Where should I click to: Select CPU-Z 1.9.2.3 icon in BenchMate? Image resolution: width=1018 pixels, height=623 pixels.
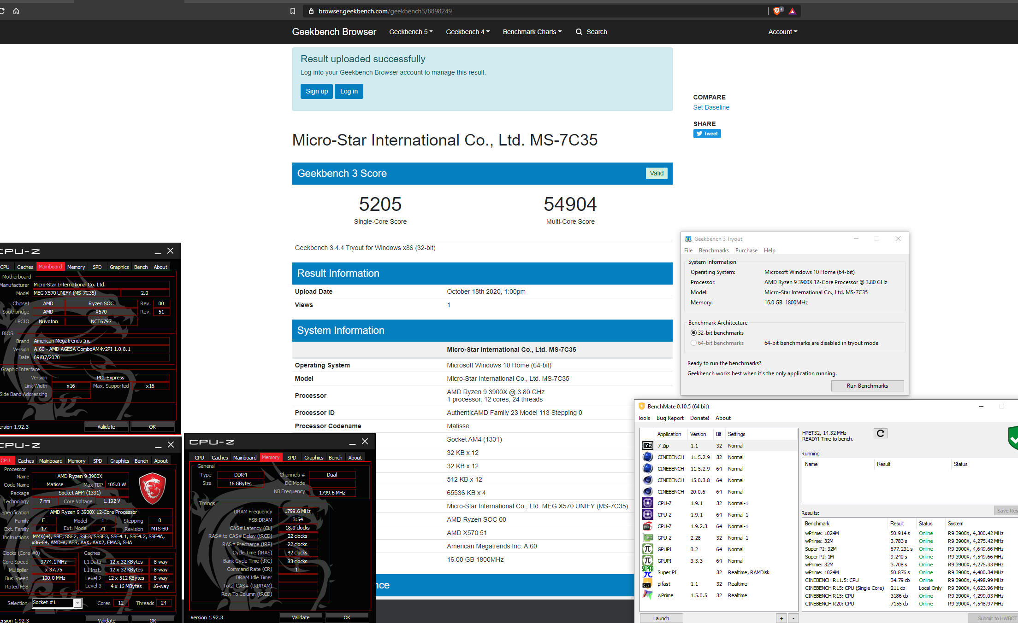tap(648, 526)
